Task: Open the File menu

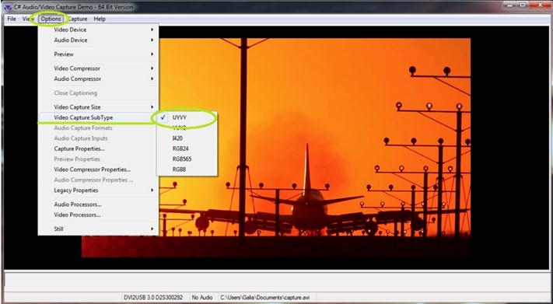Action: [x=12, y=19]
